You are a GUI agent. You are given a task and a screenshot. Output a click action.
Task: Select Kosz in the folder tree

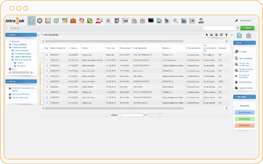pyautogui.click(x=14, y=69)
